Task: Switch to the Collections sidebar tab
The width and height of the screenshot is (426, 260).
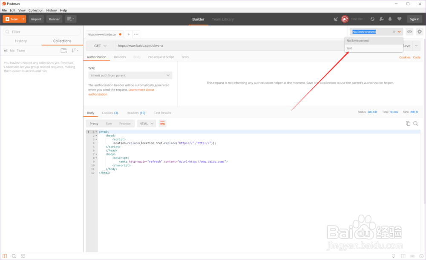Action: pyautogui.click(x=62, y=41)
